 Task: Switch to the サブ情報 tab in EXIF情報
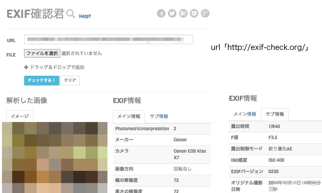coord(159,116)
